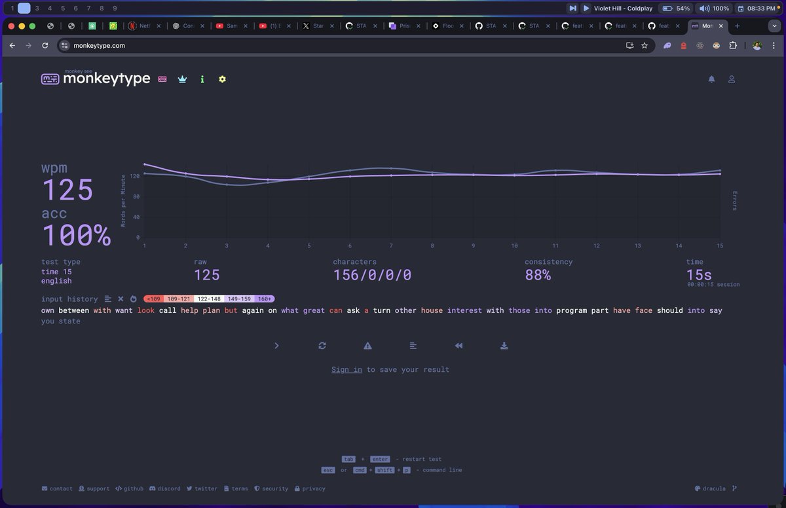This screenshot has height=508, width=786.
Task: Open the security footer link
Action: coord(271,488)
